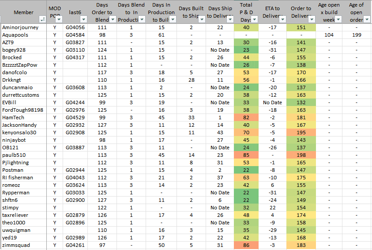Open the Days Blend to In Production filter

tap(141, 20)
